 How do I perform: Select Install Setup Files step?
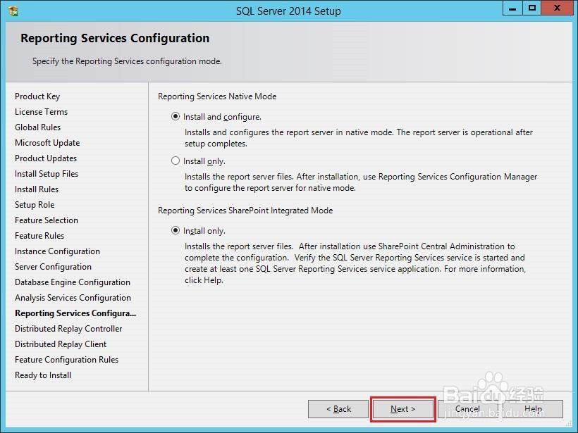pyautogui.click(x=47, y=174)
